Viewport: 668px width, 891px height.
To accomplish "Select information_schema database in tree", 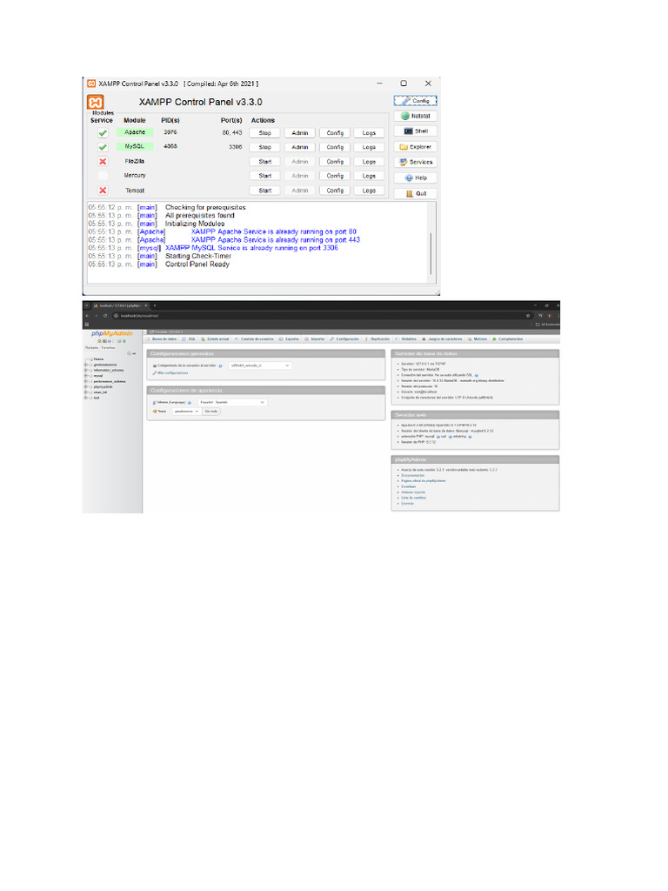I will point(108,371).
